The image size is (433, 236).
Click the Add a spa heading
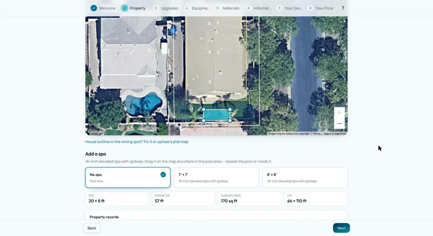(96, 154)
